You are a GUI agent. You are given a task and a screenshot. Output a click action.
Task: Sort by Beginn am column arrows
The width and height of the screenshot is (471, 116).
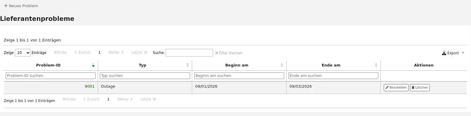282,65
